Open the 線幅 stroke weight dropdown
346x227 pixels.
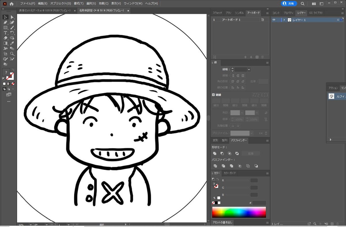pyautogui.click(x=249, y=70)
